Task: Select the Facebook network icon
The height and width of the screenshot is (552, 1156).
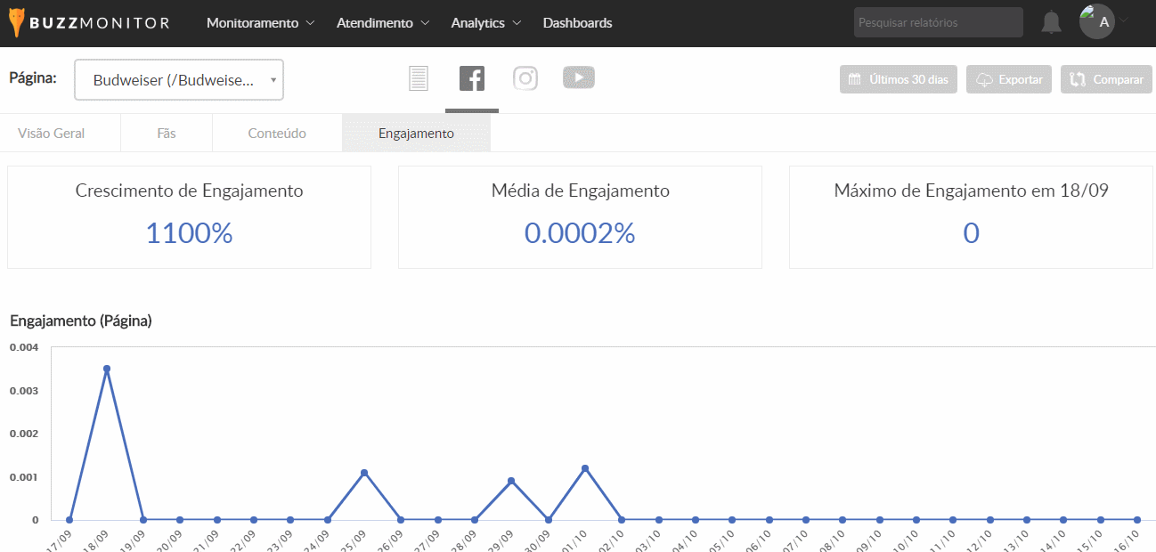Action: pos(472,79)
